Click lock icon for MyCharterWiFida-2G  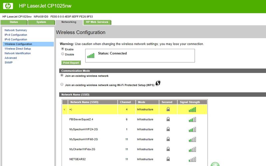point(168,149)
